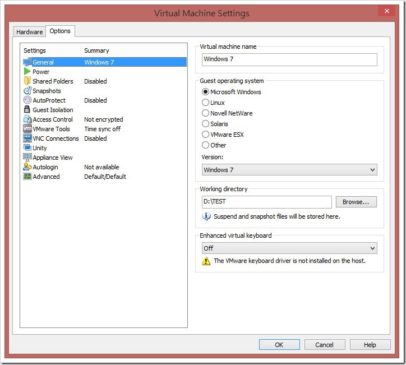Select the Unity row label
Image resolution: width=406 pixels, height=365 pixels.
click(x=40, y=148)
